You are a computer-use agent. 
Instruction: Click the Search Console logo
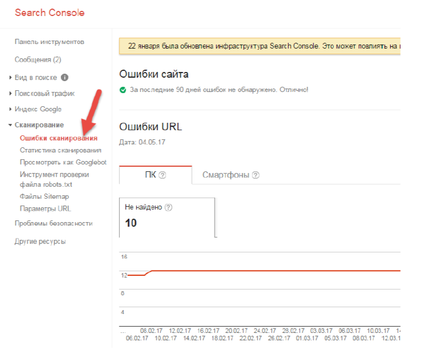[50, 13]
